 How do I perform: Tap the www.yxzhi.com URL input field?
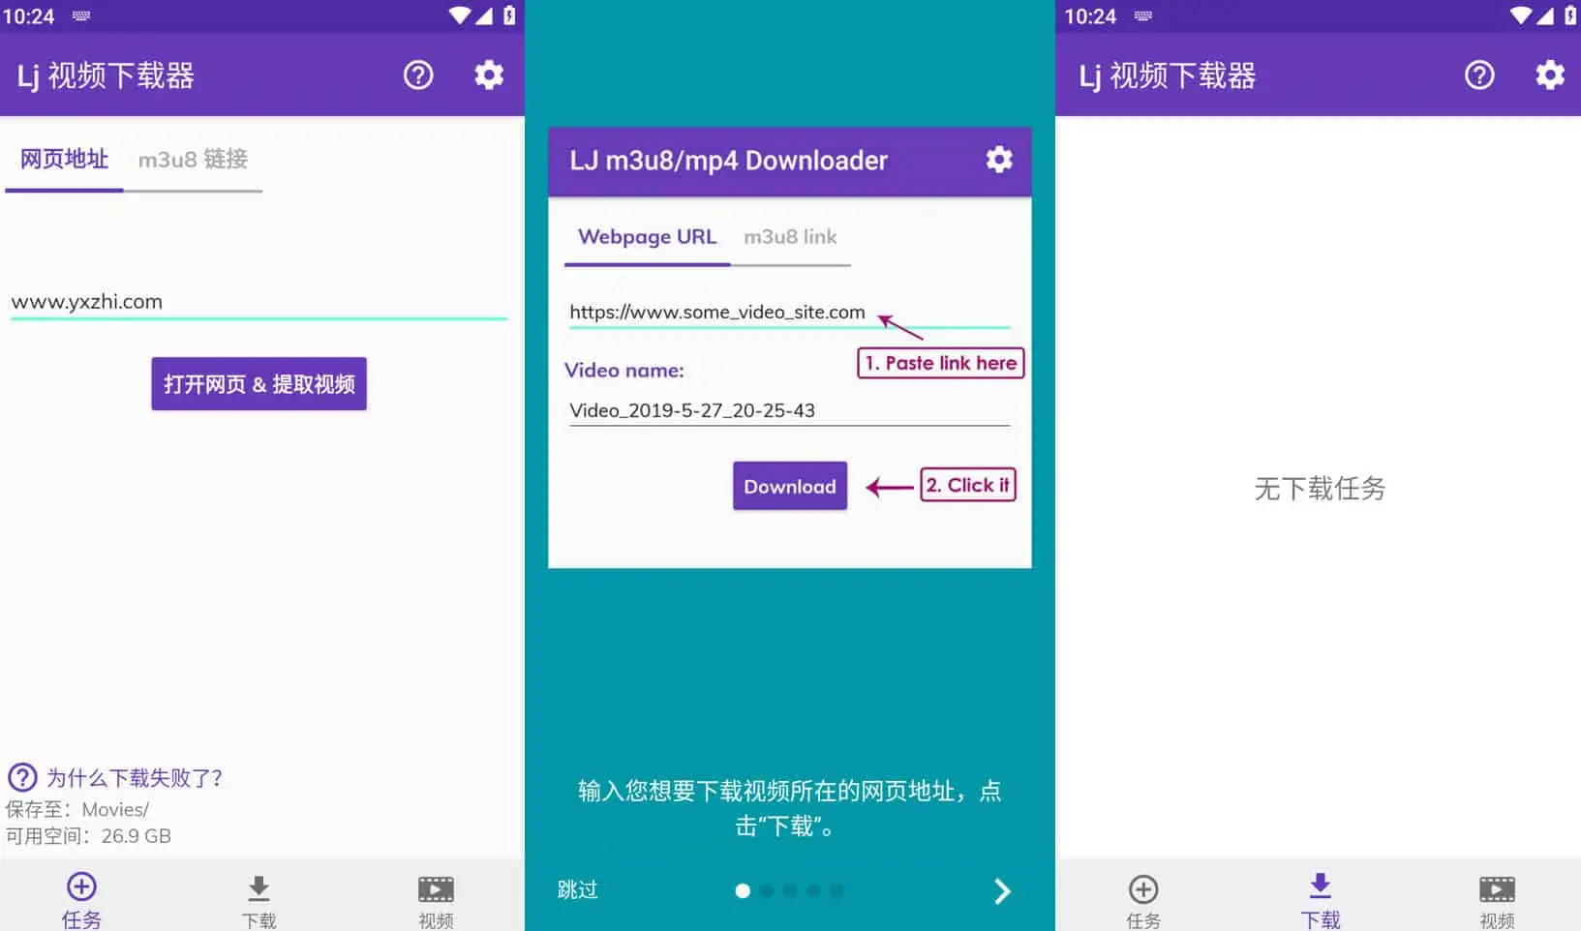click(x=257, y=301)
